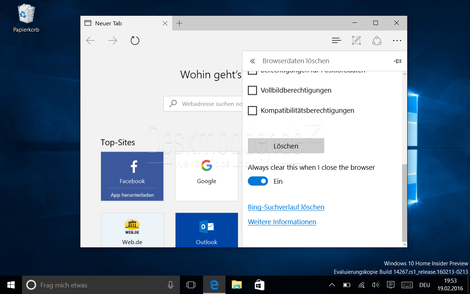This screenshot has width=470, height=294.
Task: Go back using the double chevron icon
Action: (x=252, y=61)
